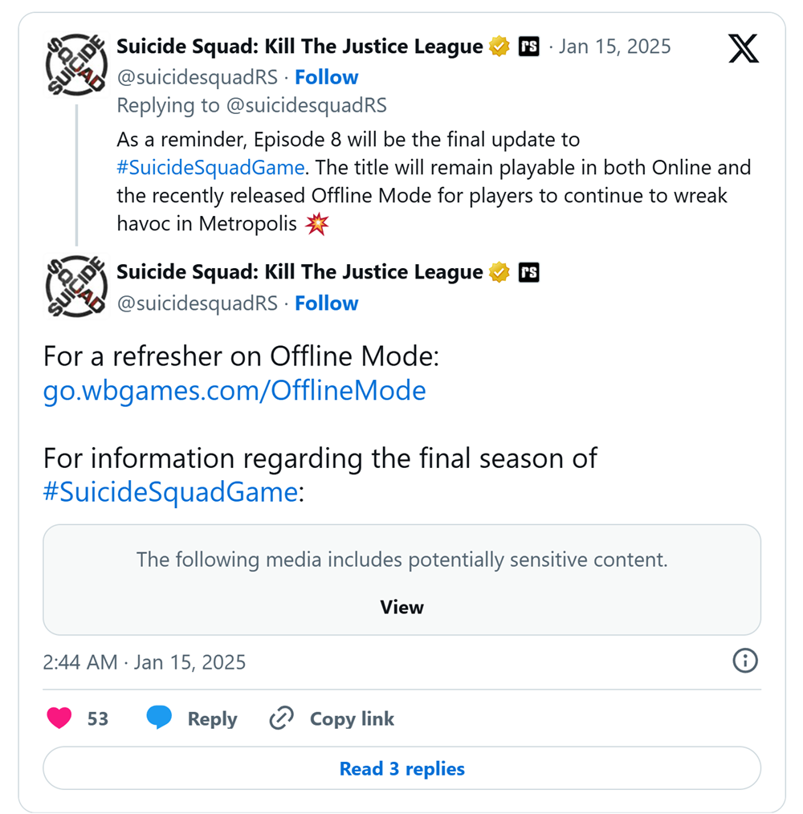Click the RS affiliate badge in second tweet

[528, 274]
